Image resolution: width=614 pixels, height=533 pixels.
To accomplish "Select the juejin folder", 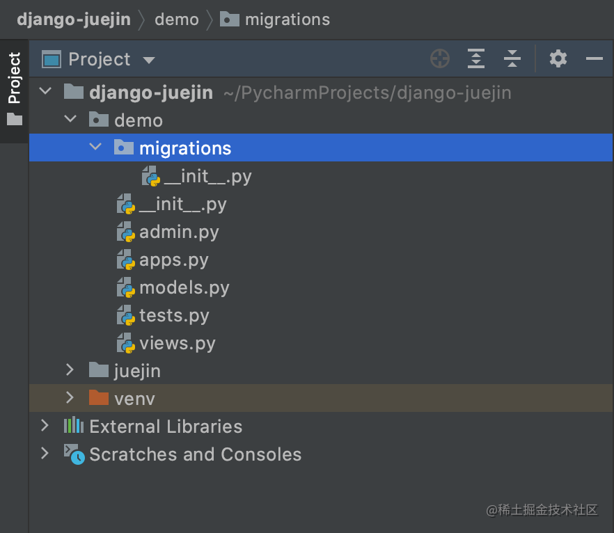I will click(x=321, y=371).
